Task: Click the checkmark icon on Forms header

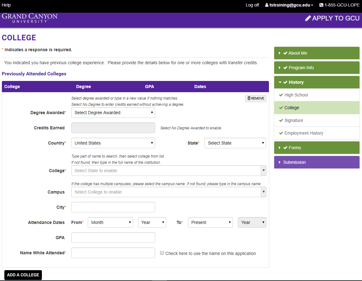Action: [285, 148]
